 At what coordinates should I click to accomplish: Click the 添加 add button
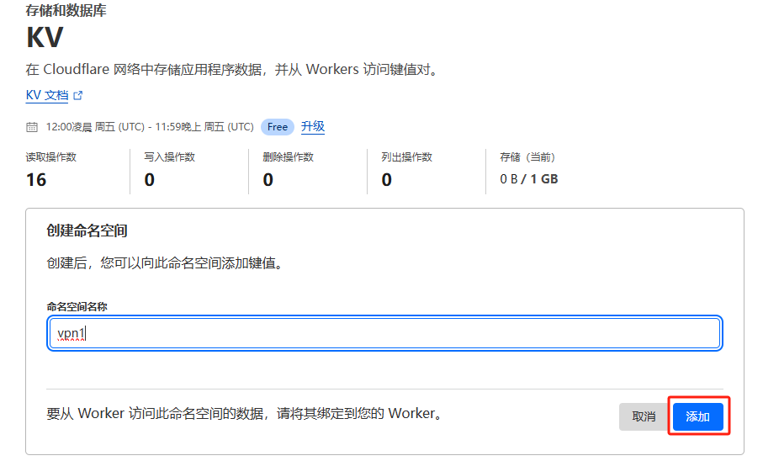(x=697, y=416)
